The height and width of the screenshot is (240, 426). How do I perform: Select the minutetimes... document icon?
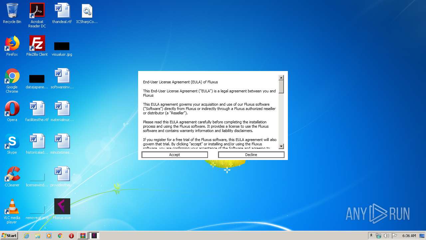pyautogui.click(x=62, y=144)
